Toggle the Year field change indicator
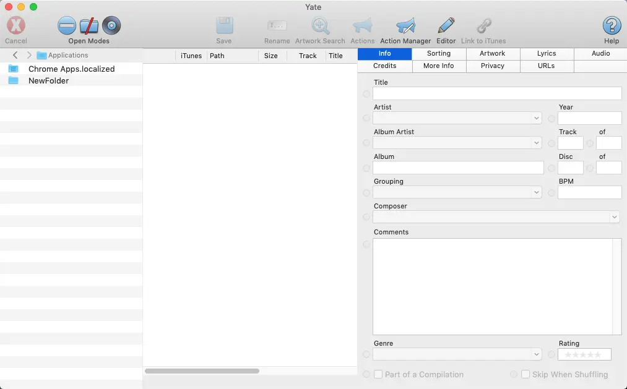This screenshot has height=389, width=627. coord(551,119)
